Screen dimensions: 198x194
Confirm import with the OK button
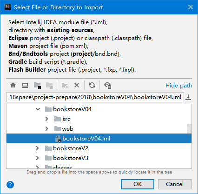coord(138,184)
